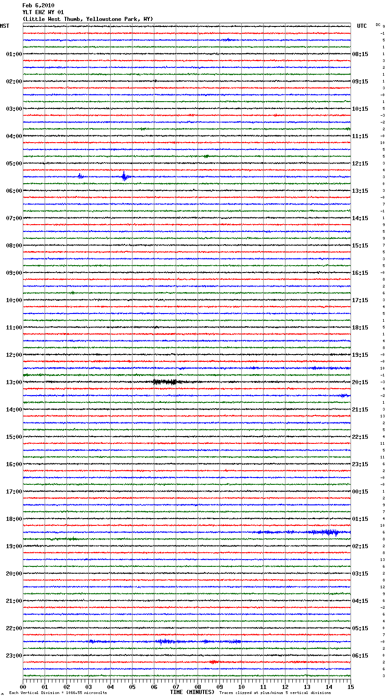Click the '08' minute tick label

(x=198, y=687)
